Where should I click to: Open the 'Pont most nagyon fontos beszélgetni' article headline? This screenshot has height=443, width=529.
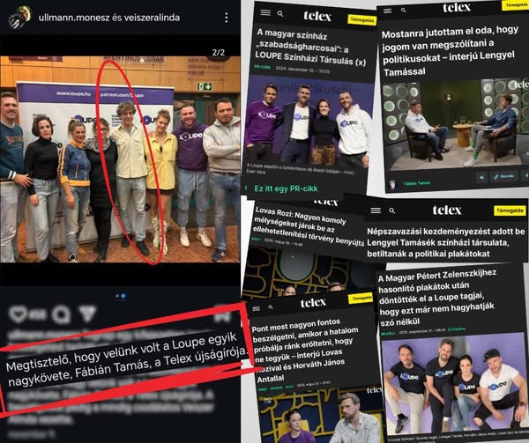pyautogui.click(x=303, y=351)
